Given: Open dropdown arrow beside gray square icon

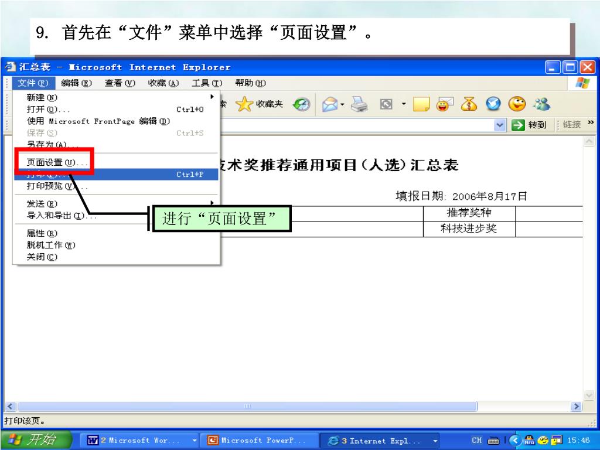Looking at the screenshot, I should 403,104.
